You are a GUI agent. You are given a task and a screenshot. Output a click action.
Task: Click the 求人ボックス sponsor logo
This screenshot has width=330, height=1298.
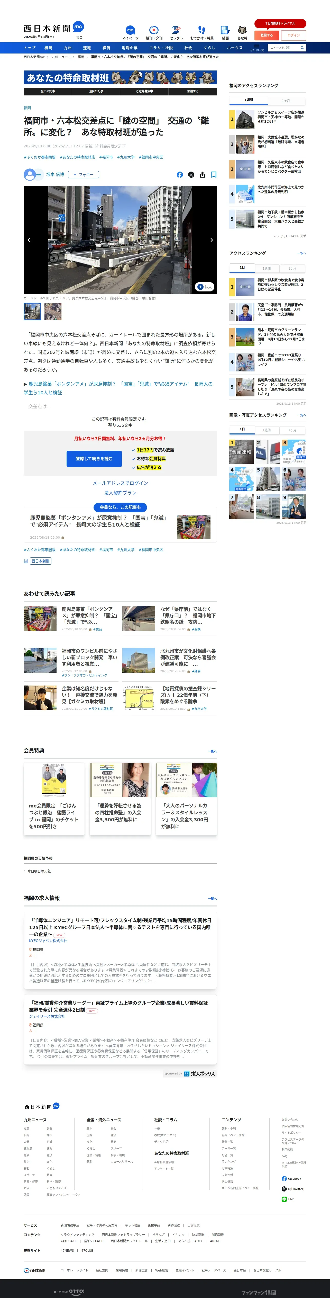pyautogui.click(x=199, y=1073)
